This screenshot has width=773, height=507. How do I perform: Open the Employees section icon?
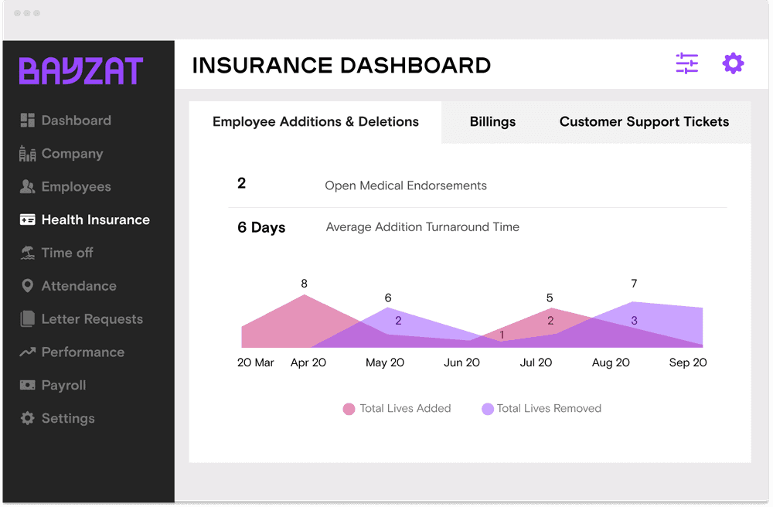point(29,186)
